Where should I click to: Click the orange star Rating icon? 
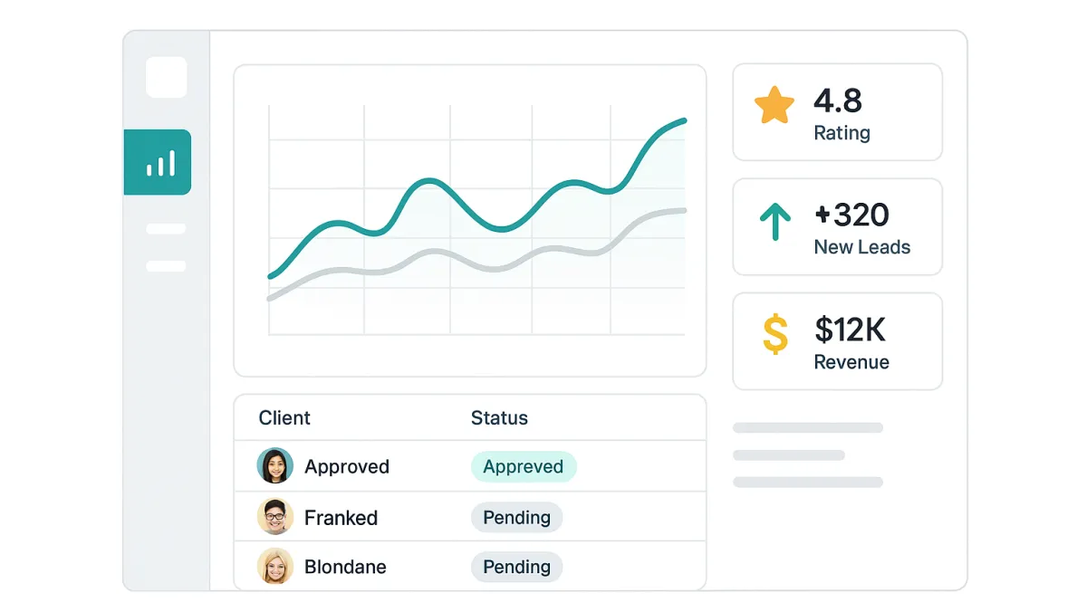coord(774,106)
